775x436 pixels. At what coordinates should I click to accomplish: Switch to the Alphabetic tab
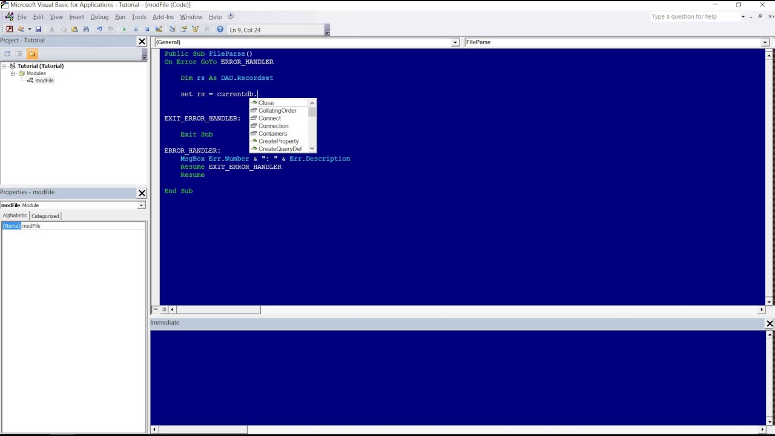[15, 216]
